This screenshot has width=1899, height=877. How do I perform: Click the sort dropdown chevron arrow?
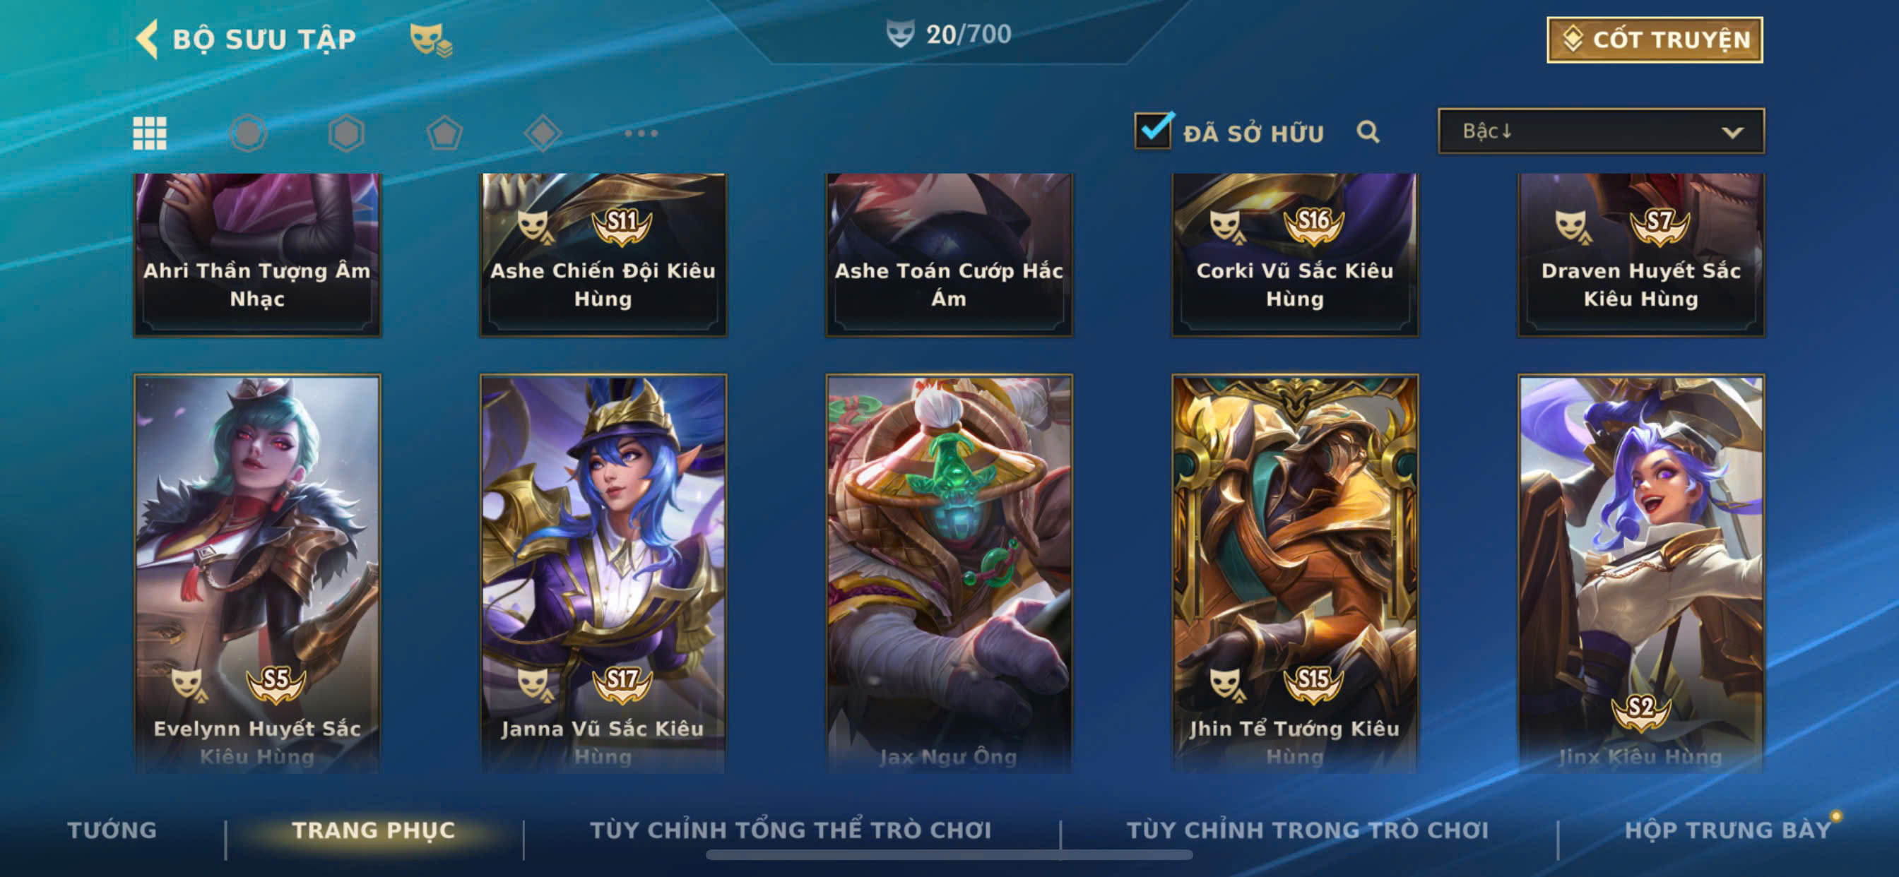1732,133
